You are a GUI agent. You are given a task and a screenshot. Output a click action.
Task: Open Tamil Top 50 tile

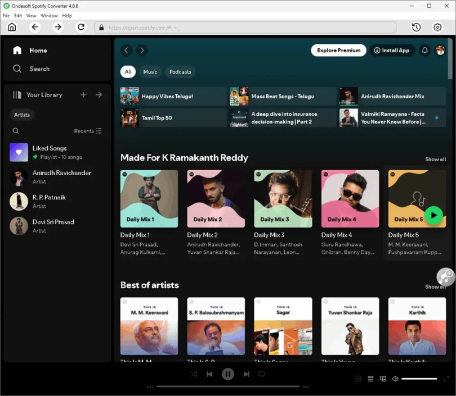pos(173,118)
